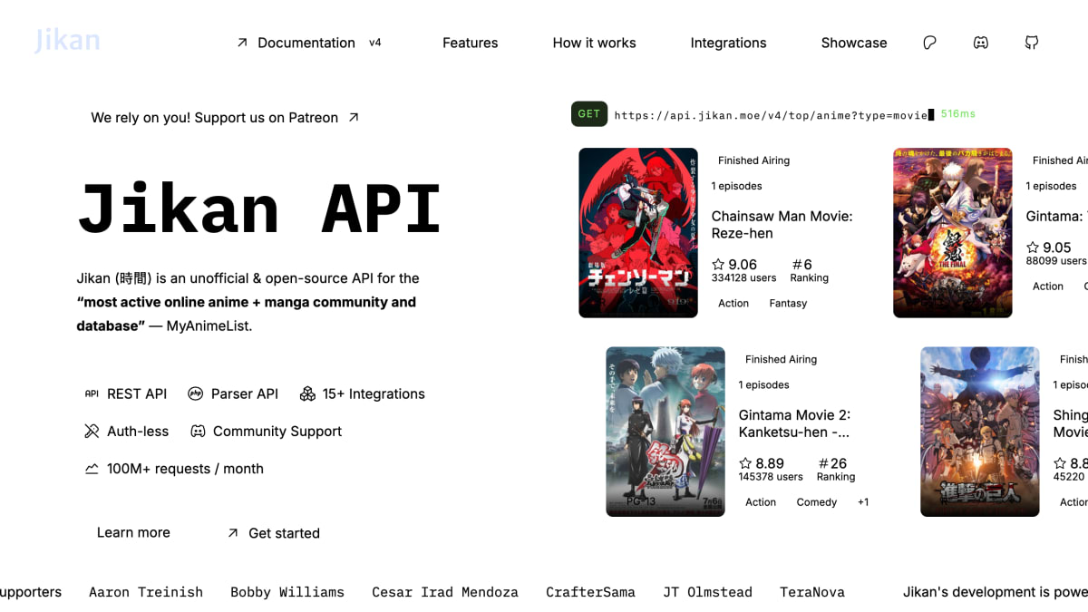This screenshot has width=1088, height=612.
Task: Click Fantasy tag on Chainsaw Man card
Action: pyautogui.click(x=788, y=304)
